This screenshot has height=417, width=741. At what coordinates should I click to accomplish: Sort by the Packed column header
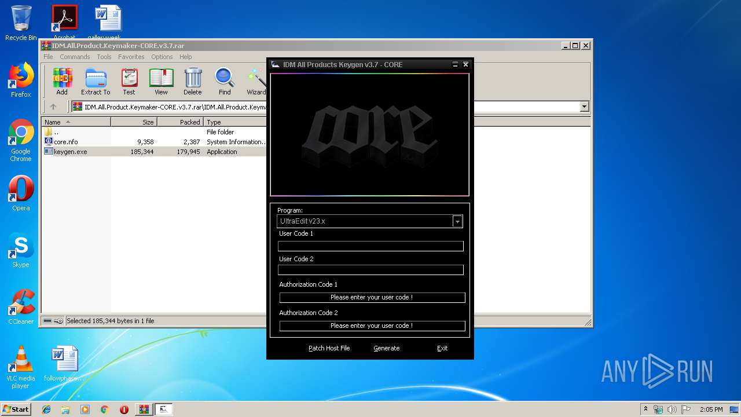click(181, 122)
